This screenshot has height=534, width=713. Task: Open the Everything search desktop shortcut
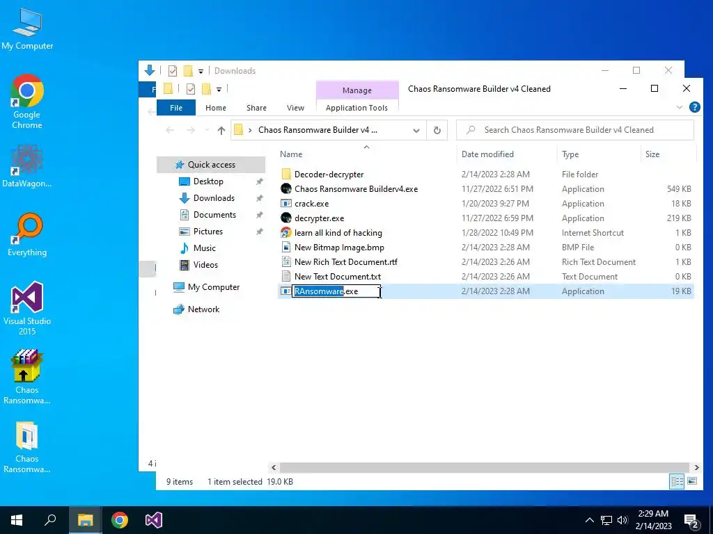pyautogui.click(x=27, y=235)
